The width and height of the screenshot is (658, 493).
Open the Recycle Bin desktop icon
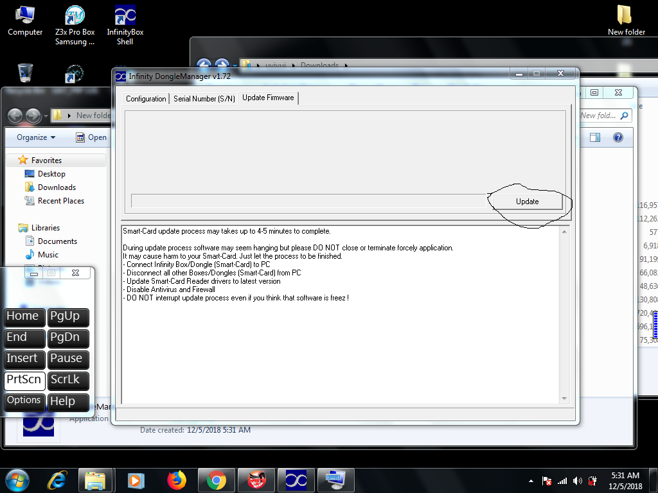coord(25,73)
